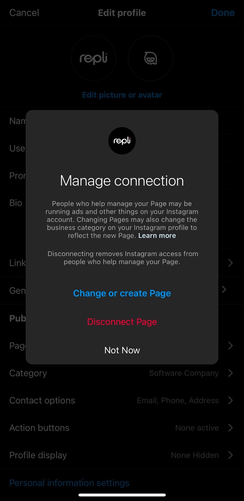244x501 pixels.
Task: Select the Category Software Company row
Action: coord(122,373)
